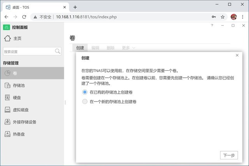The width and height of the screenshot is (249, 166).
Task: Bookmark this page with star icon
Action: pyautogui.click(x=223, y=17)
